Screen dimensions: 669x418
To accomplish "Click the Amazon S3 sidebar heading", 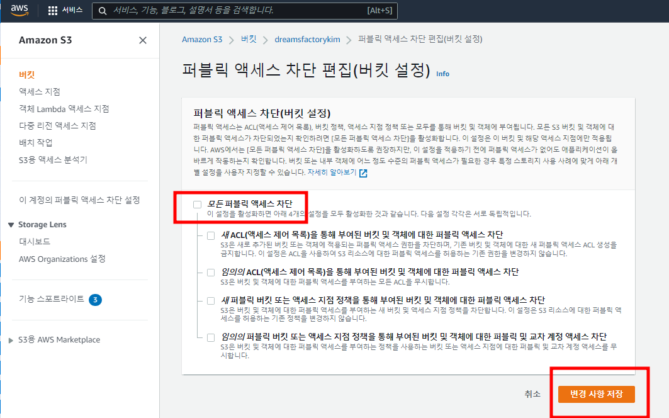I will coord(45,40).
